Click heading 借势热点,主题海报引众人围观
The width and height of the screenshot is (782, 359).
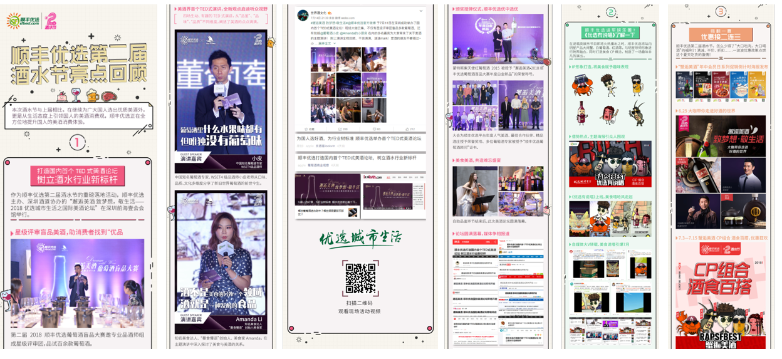point(597,136)
